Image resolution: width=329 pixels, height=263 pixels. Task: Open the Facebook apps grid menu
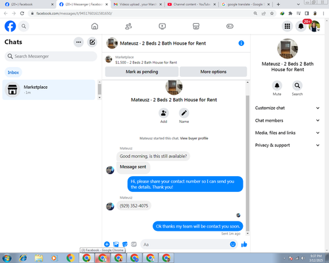click(288, 26)
